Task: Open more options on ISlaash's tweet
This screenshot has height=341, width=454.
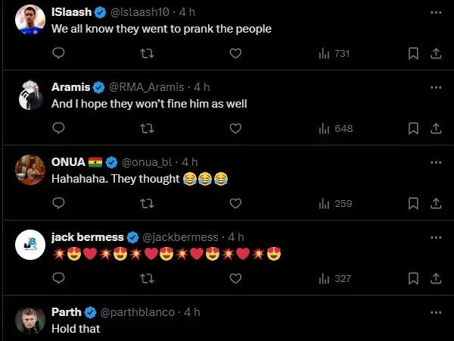Action: [x=436, y=12]
